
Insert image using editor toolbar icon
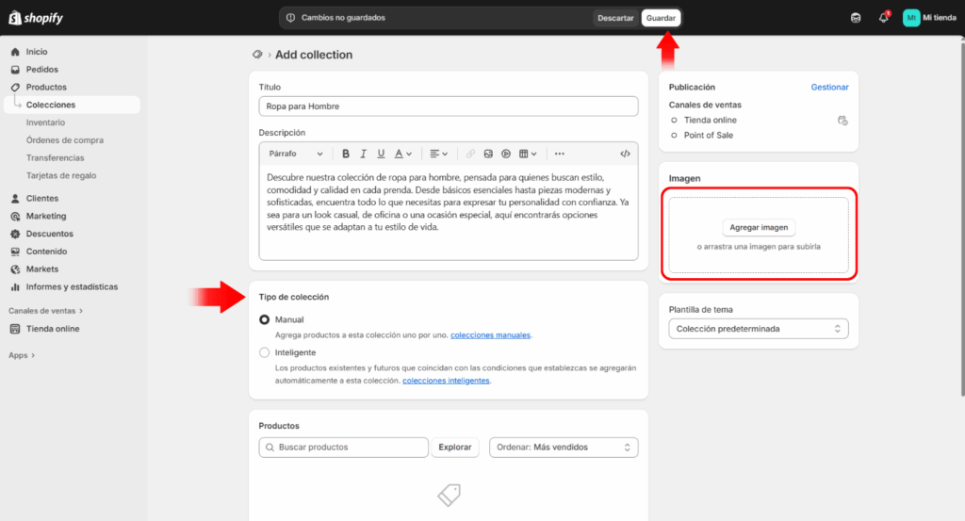(488, 154)
